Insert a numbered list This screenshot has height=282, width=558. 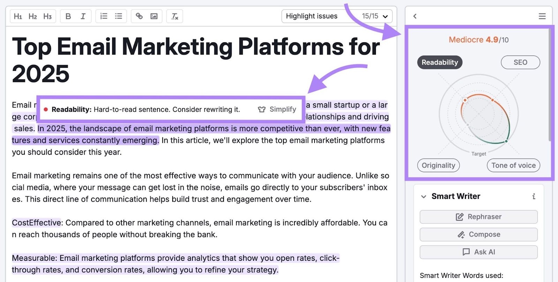click(104, 16)
